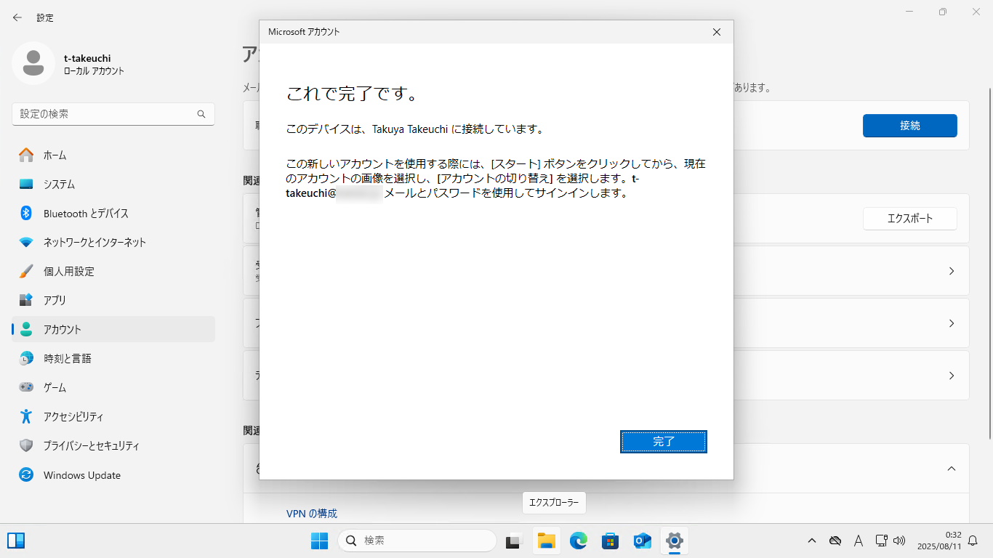Open Task View on the taskbar
The height and width of the screenshot is (558, 993).
[x=515, y=541]
